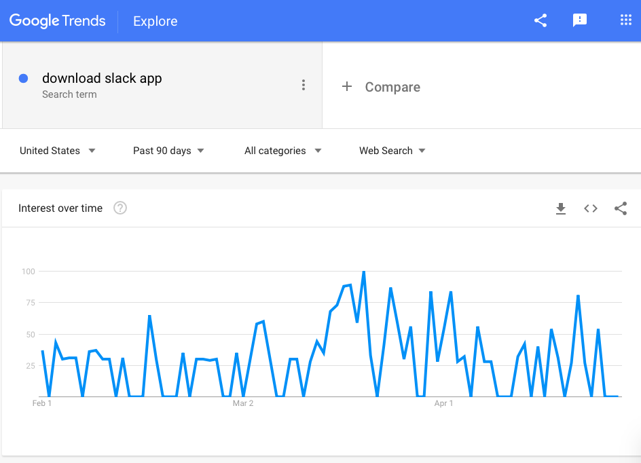
Task: Open the Past 90 days dropdown
Action: point(168,151)
